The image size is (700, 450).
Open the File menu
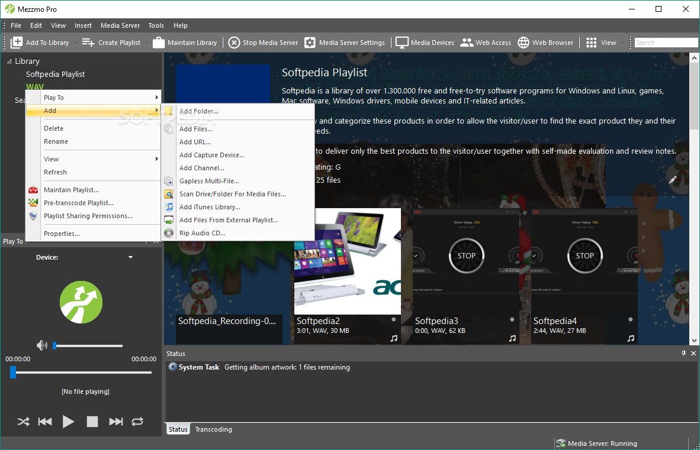point(15,25)
